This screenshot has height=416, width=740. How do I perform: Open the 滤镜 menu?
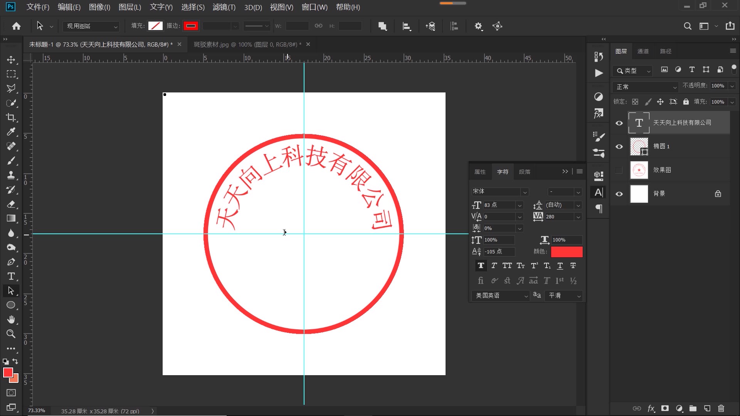[224, 7]
